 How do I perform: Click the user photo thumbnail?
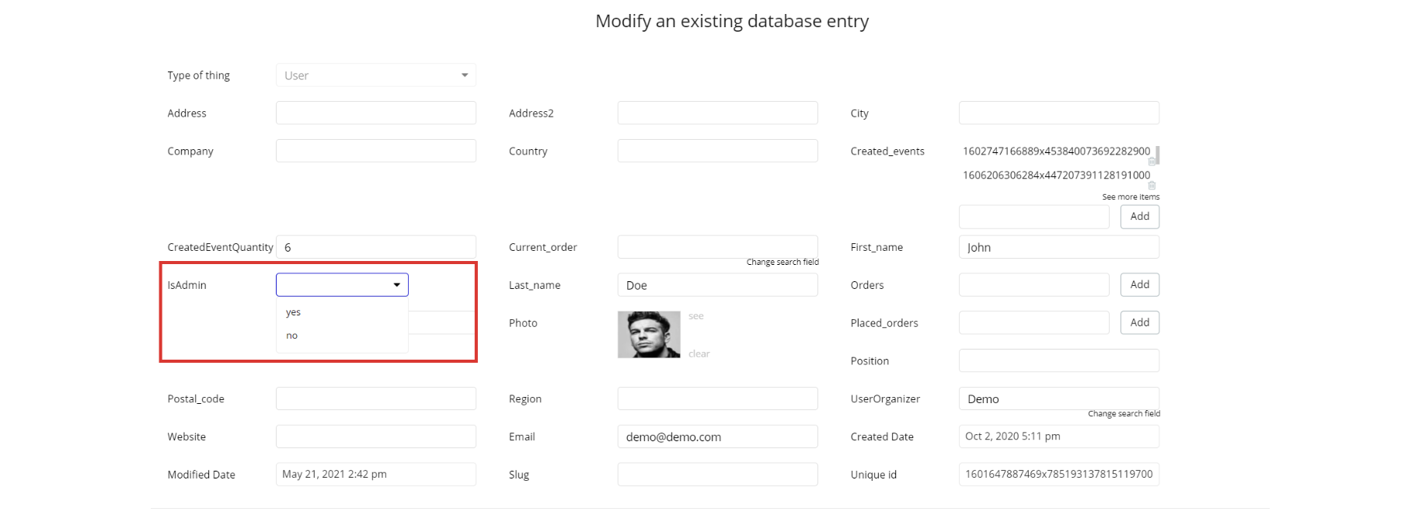pyautogui.click(x=649, y=335)
